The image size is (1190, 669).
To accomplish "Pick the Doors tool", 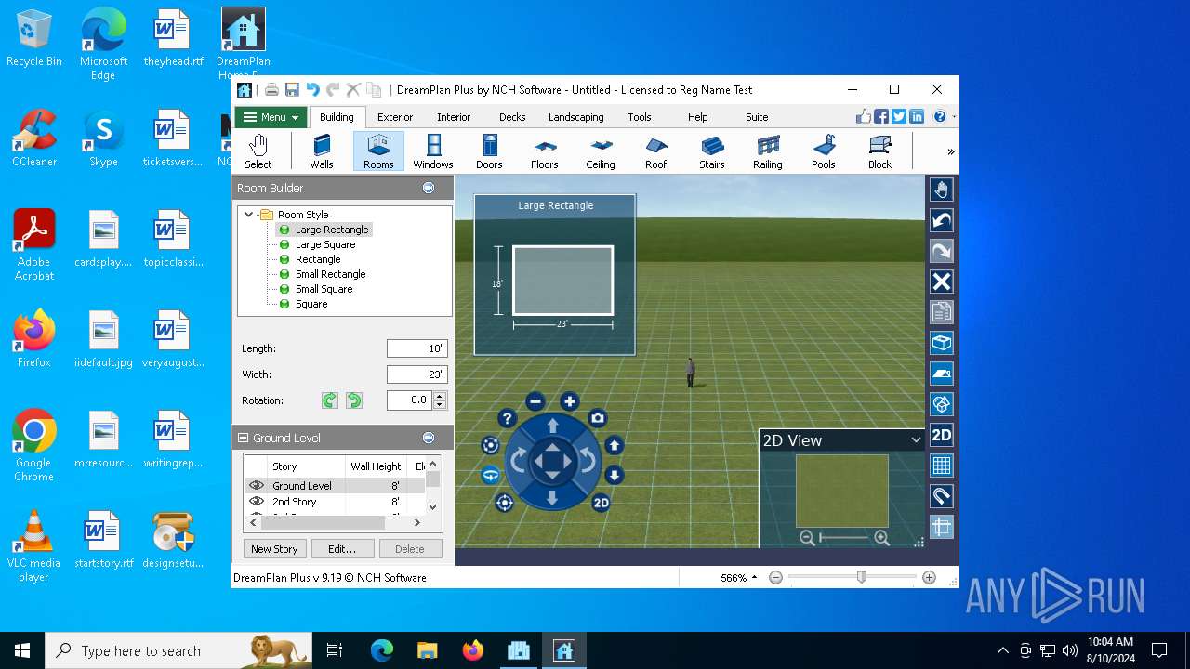I will 489,151.
